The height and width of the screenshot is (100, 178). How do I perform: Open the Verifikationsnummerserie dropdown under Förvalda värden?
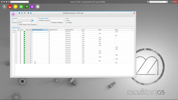[57, 21]
